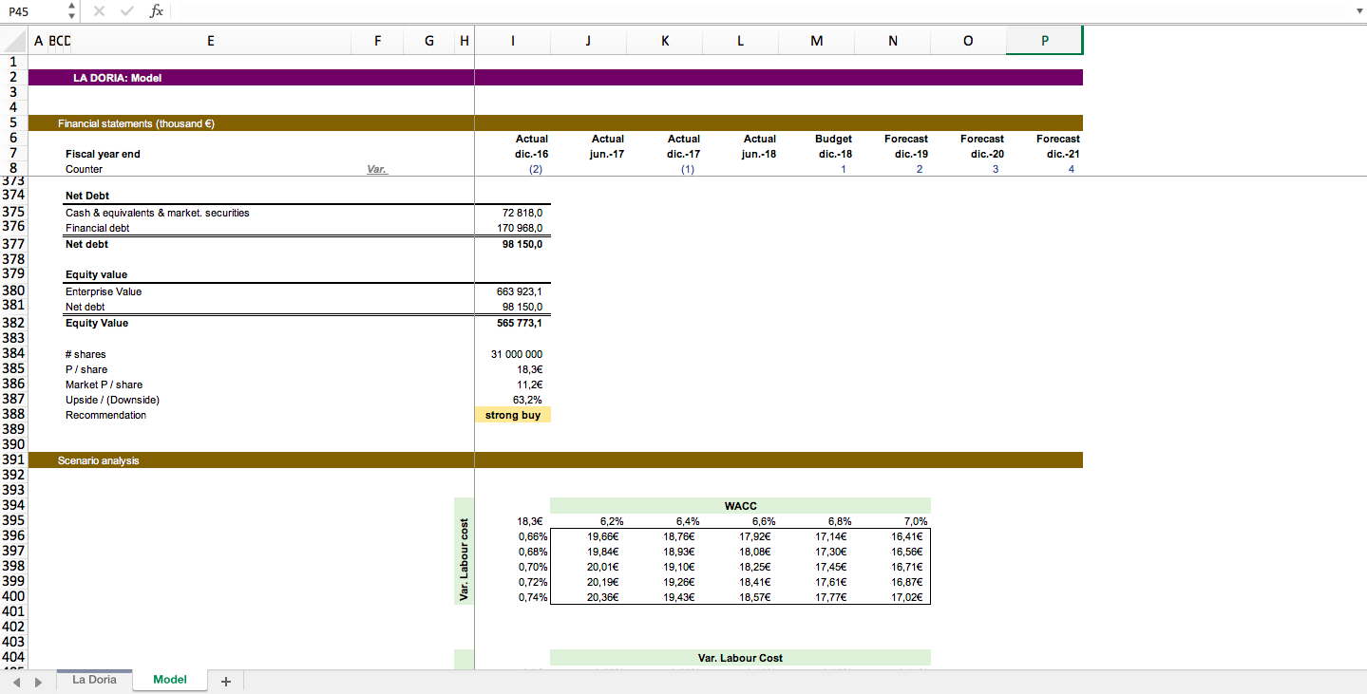Click the 'LA DORIA: Model' title cell
The width and height of the screenshot is (1367, 694).
coord(117,78)
